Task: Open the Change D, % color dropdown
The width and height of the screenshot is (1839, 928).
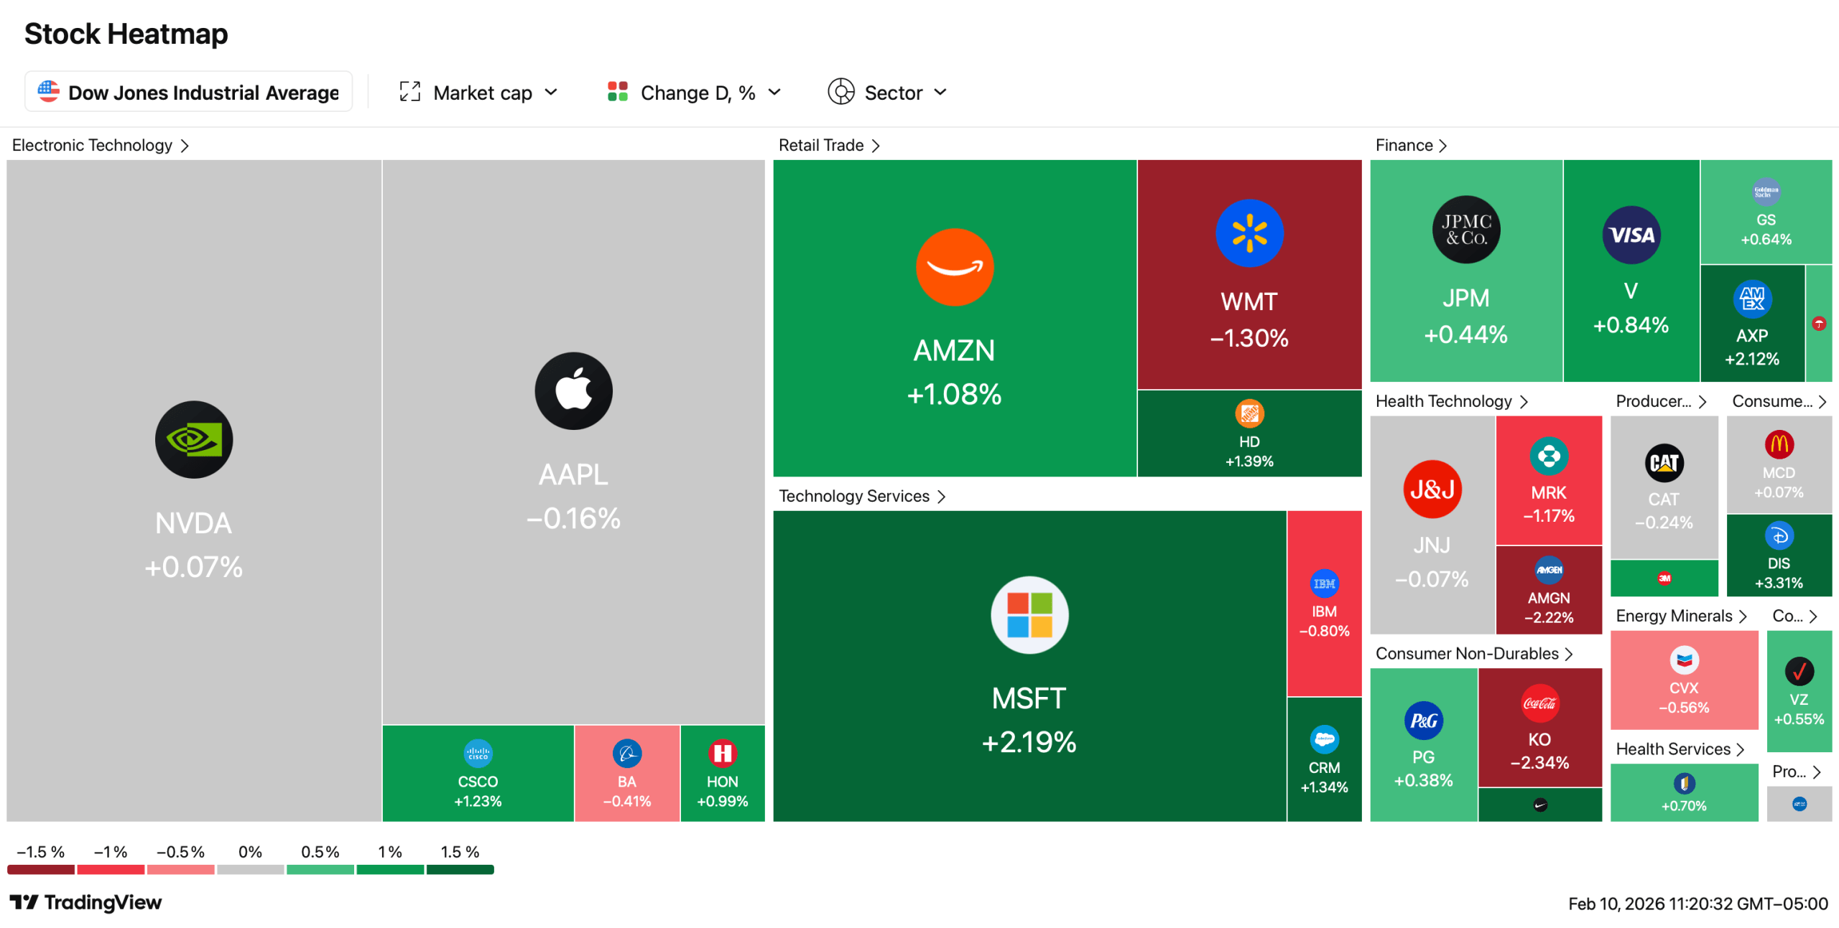Action: (694, 93)
